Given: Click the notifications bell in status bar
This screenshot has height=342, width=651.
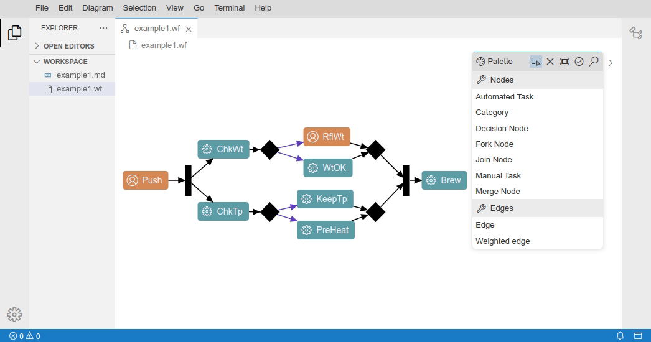Looking at the screenshot, I should [x=620, y=336].
